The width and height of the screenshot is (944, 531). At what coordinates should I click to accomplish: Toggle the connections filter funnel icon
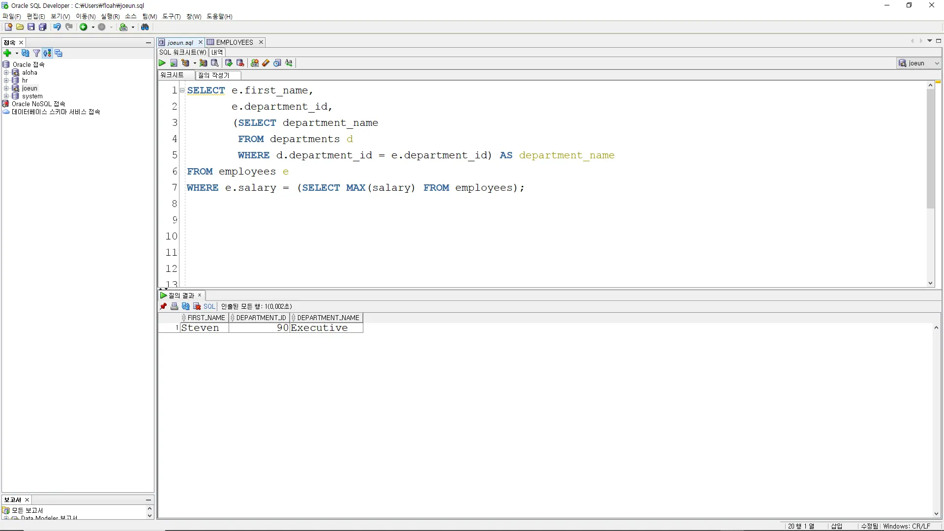point(36,53)
